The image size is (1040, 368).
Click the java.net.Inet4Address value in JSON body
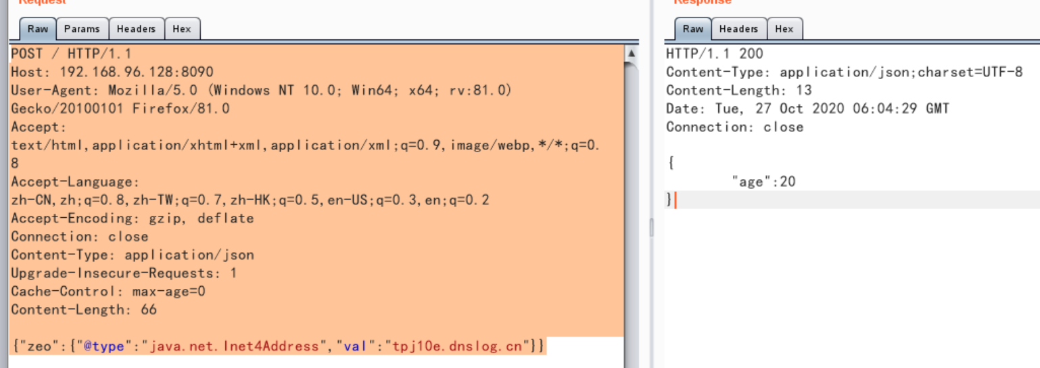point(234,346)
